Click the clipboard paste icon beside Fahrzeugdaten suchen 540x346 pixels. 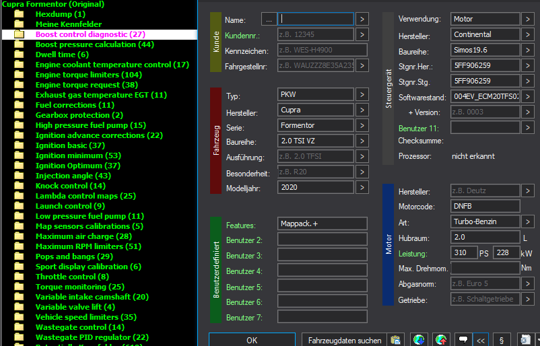pyautogui.click(x=396, y=340)
